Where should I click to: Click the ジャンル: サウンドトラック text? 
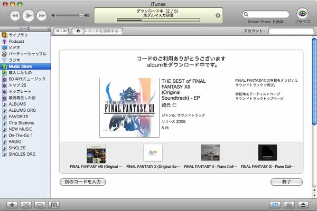coord(183,116)
